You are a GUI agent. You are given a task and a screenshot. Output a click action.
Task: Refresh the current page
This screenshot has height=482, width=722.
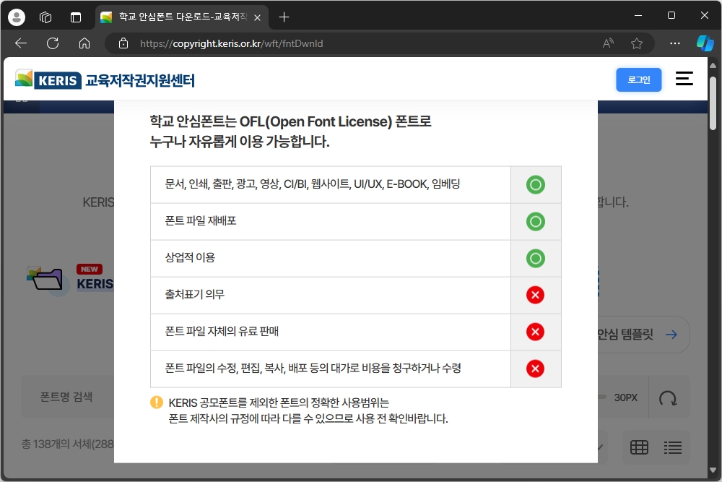53,43
